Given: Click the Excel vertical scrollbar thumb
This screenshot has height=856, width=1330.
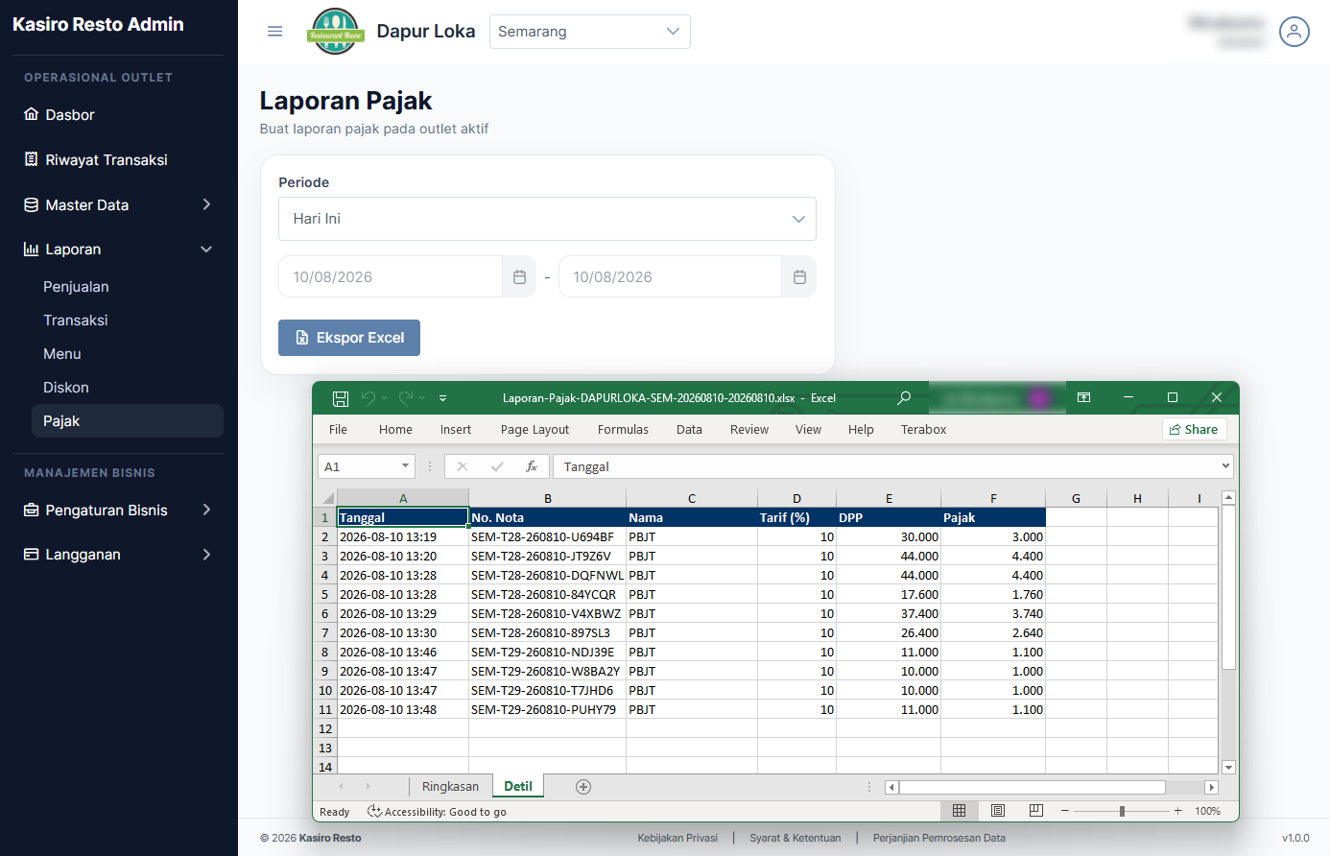Looking at the screenshot, I should [x=1228, y=587].
